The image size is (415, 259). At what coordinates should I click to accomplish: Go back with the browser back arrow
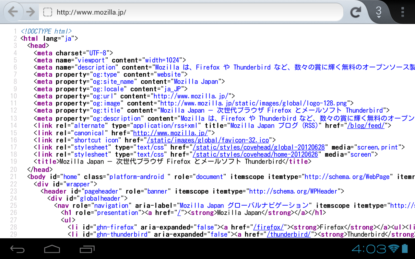pos(13,12)
